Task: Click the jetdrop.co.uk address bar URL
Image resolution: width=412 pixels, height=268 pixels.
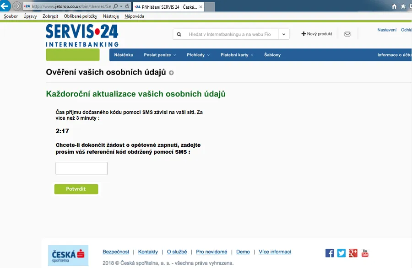Action: point(71,6)
